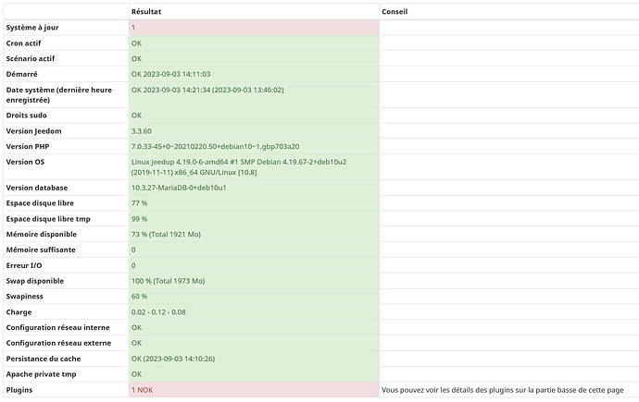639x402 pixels.
Task: Click the Conseil column header
Action: pyautogui.click(x=395, y=12)
